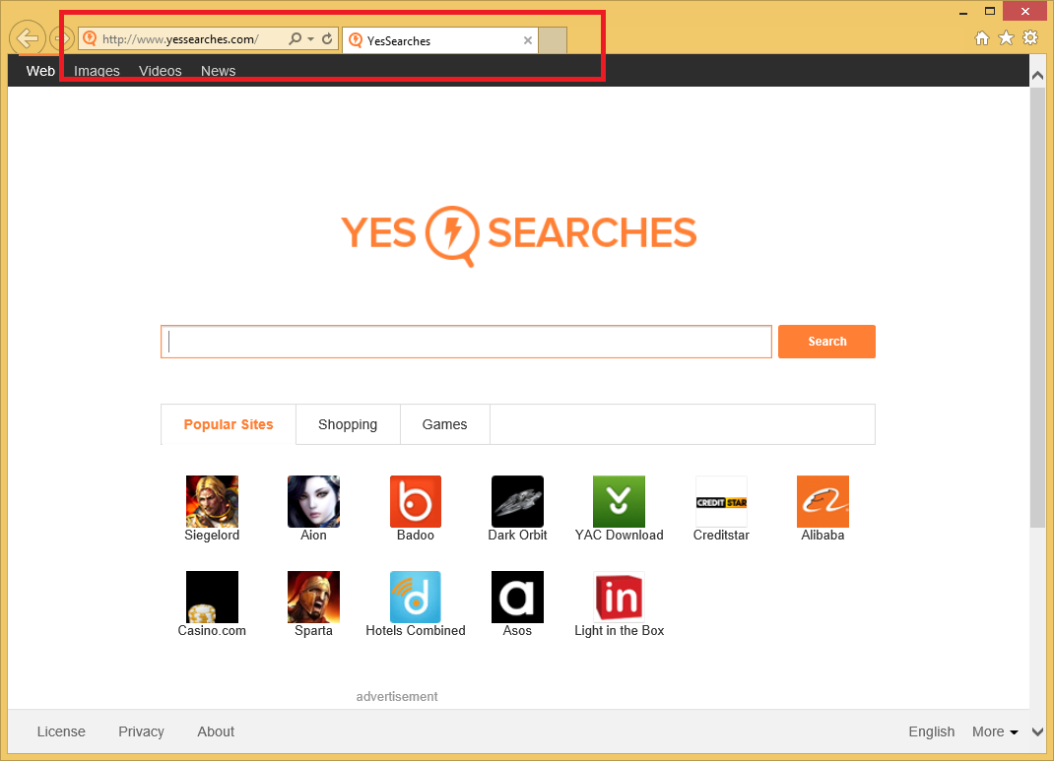Open the Privacy page link
This screenshot has height=761, width=1054.
point(141,731)
